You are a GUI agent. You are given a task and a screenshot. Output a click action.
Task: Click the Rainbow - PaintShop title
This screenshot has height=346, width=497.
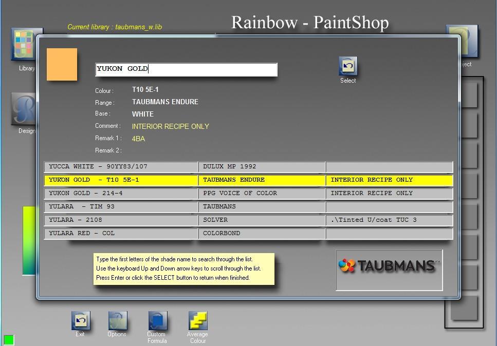[310, 23]
